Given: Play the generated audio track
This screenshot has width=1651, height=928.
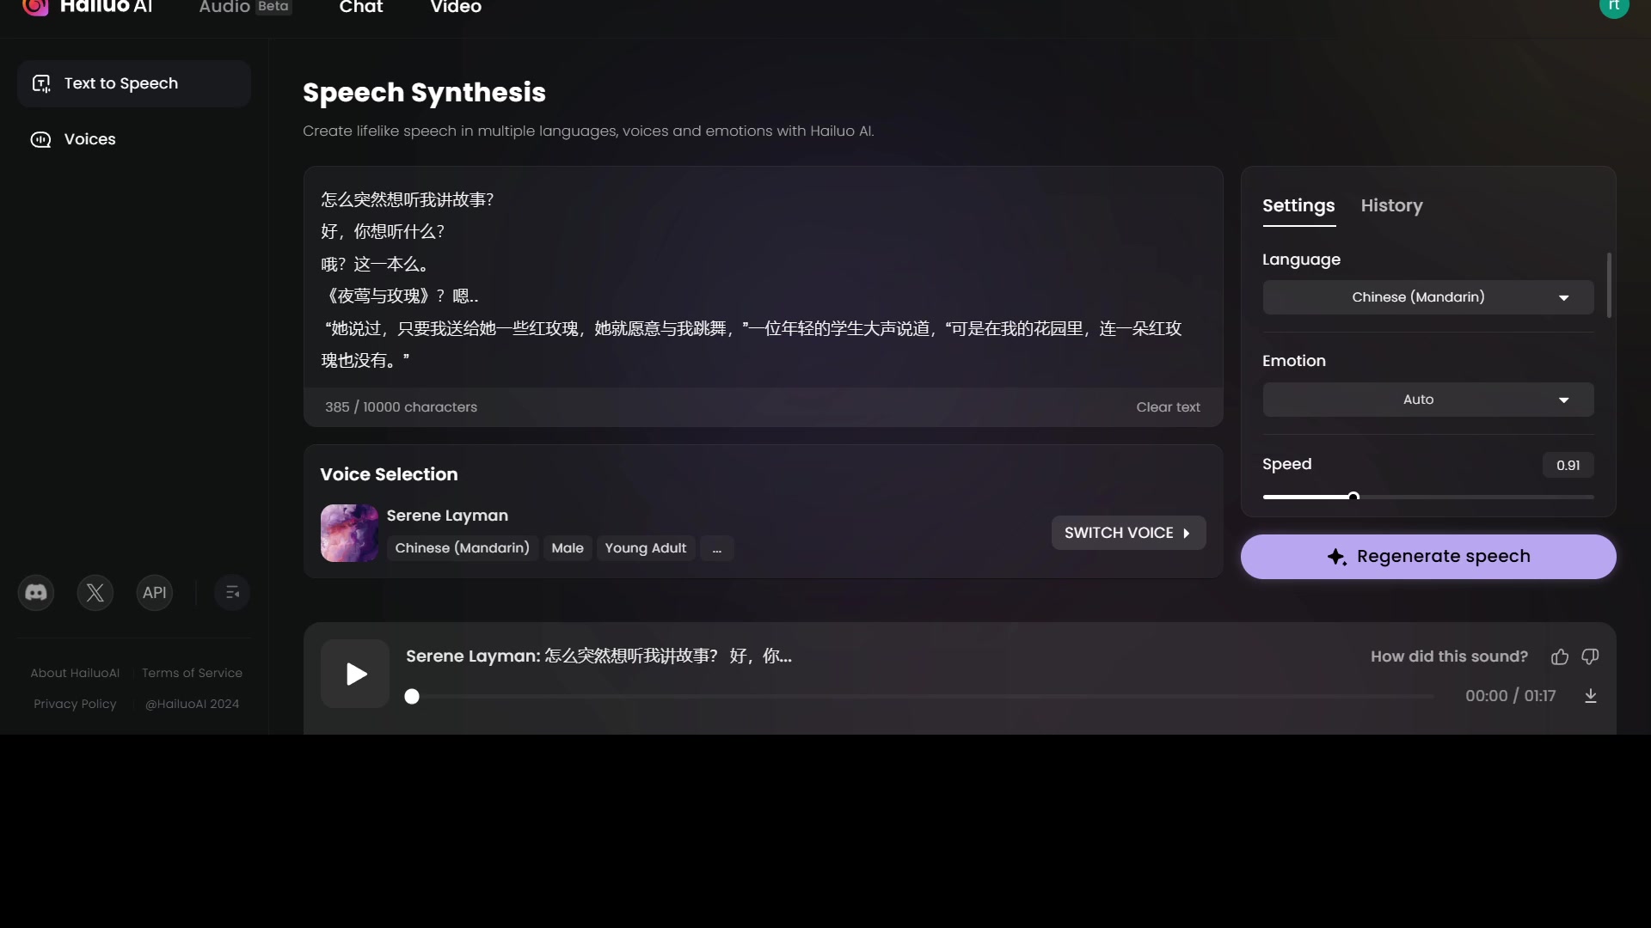Looking at the screenshot, I should click(x=355, y=673).
